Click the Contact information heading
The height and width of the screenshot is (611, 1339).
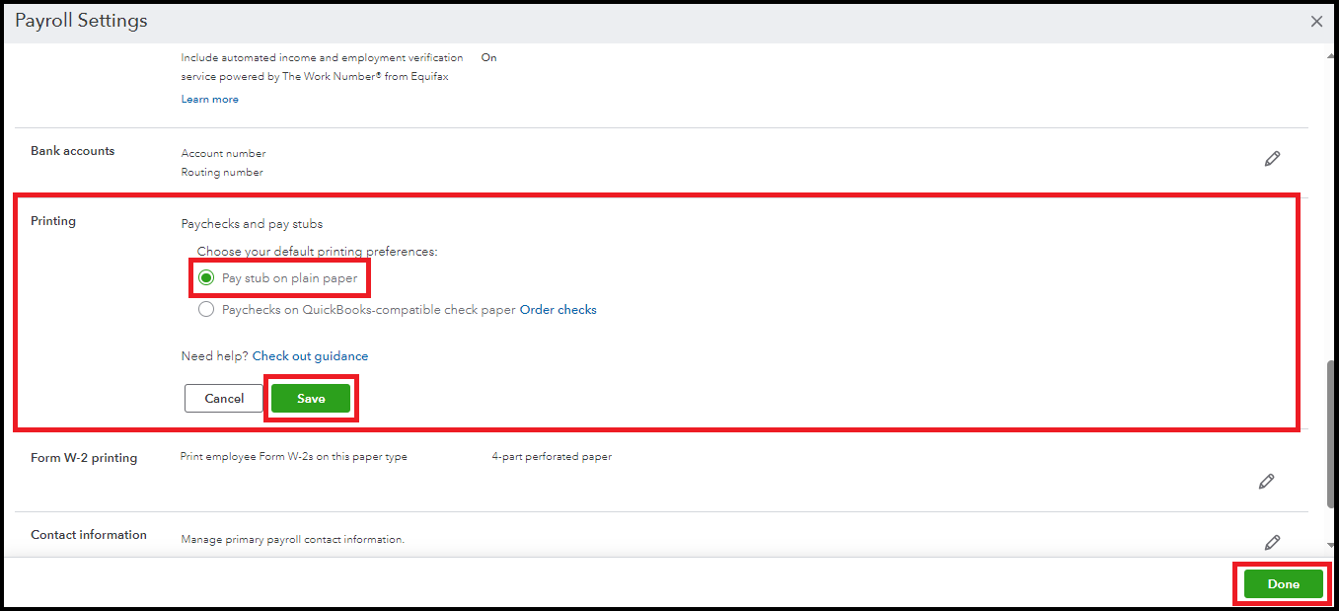point(89,535)
